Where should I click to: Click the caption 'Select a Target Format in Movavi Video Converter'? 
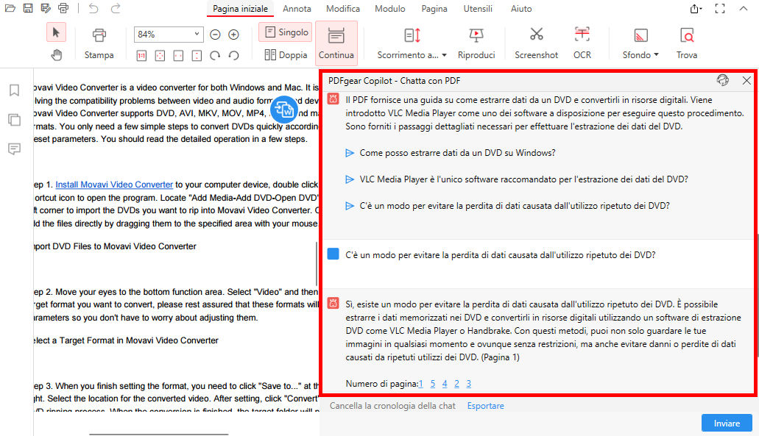pyautogui.click(x=126, y=340)
